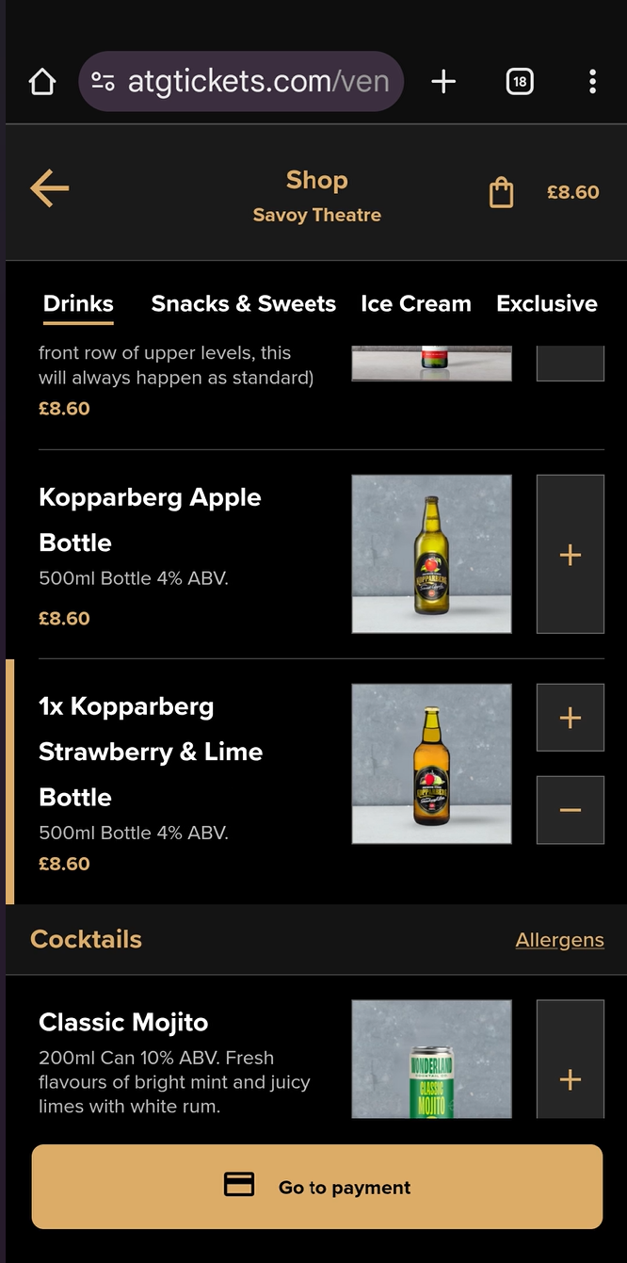Tap the Classic Mojito can image
This screenshot has height=1263, width=627.
tap(431, 1060)
